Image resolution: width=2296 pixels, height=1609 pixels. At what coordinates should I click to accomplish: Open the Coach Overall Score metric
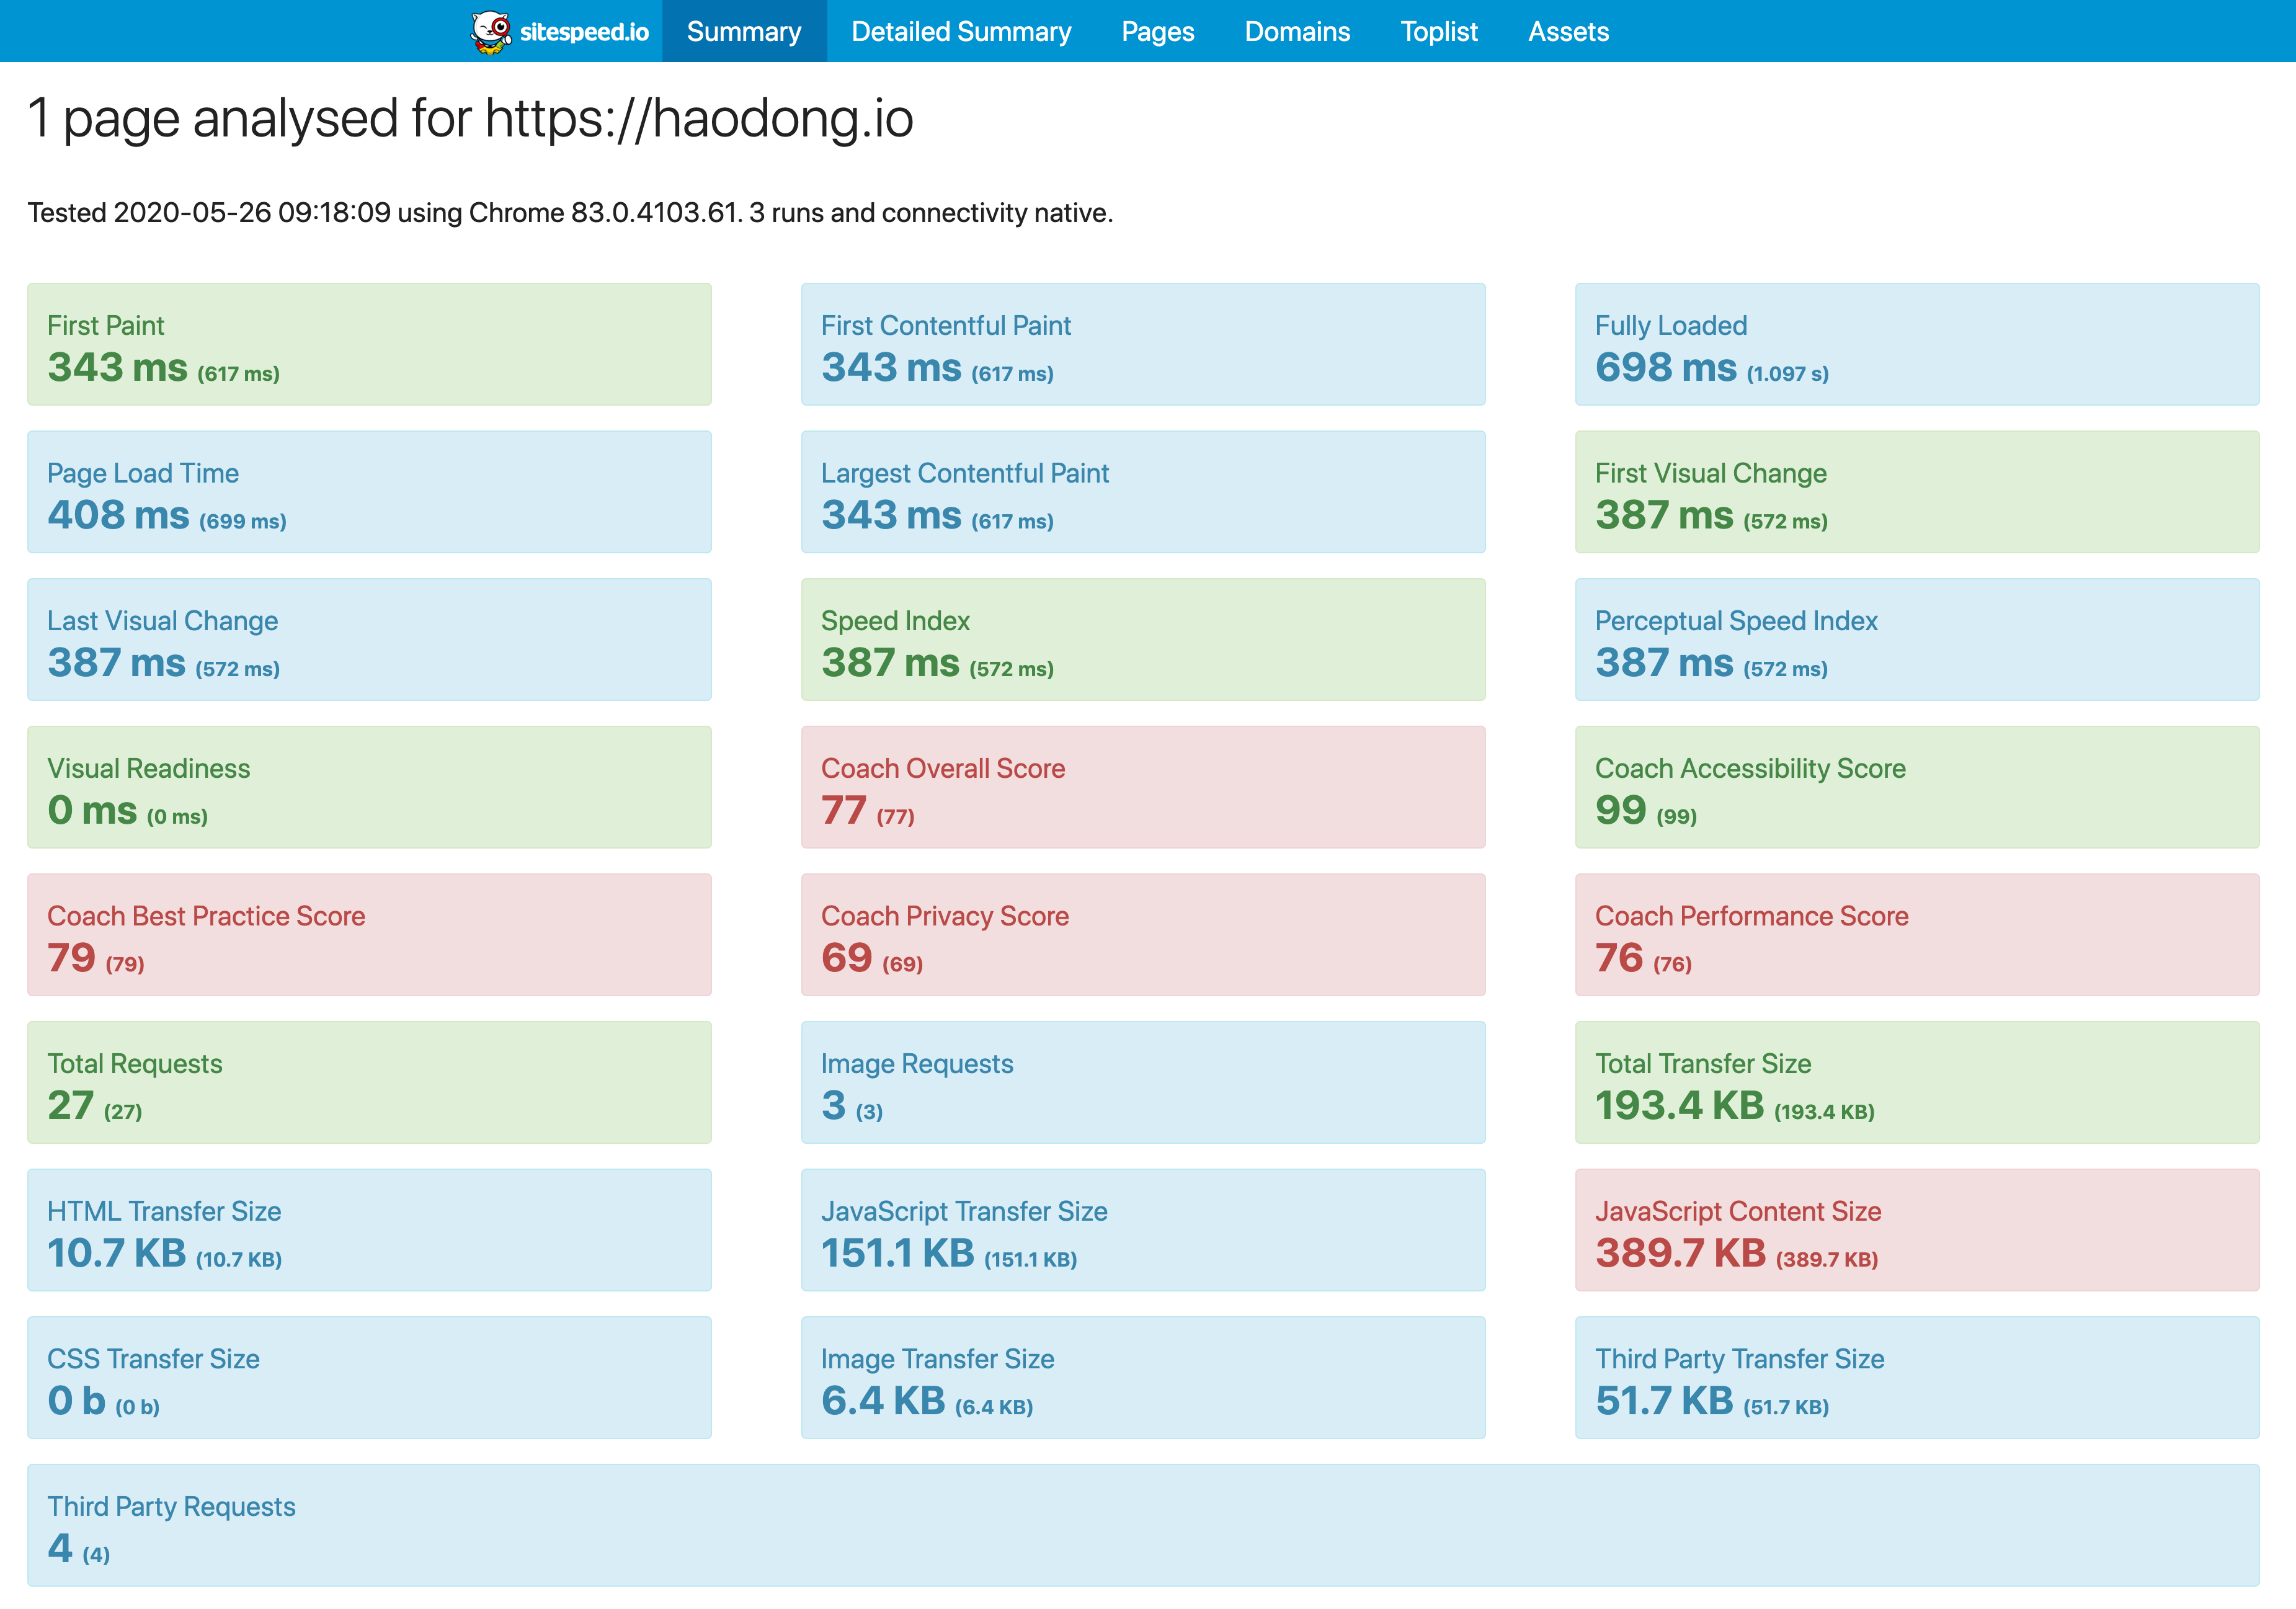[942, 768]
